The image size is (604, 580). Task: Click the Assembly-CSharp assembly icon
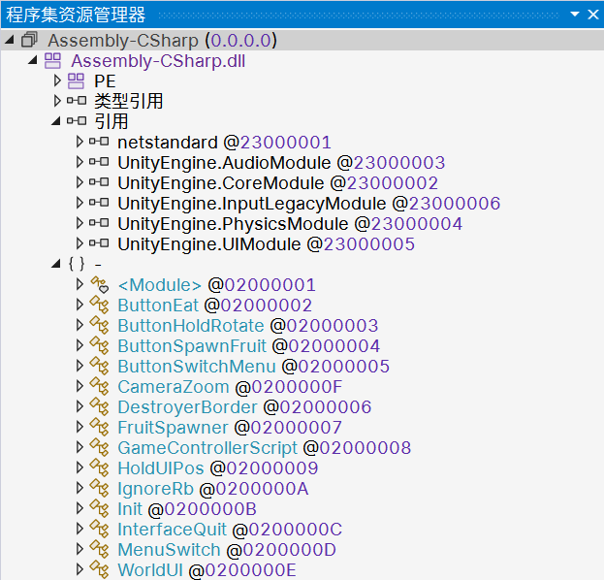[29, 40]
